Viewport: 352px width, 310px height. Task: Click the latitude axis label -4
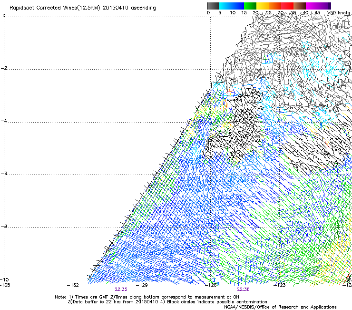4,121
